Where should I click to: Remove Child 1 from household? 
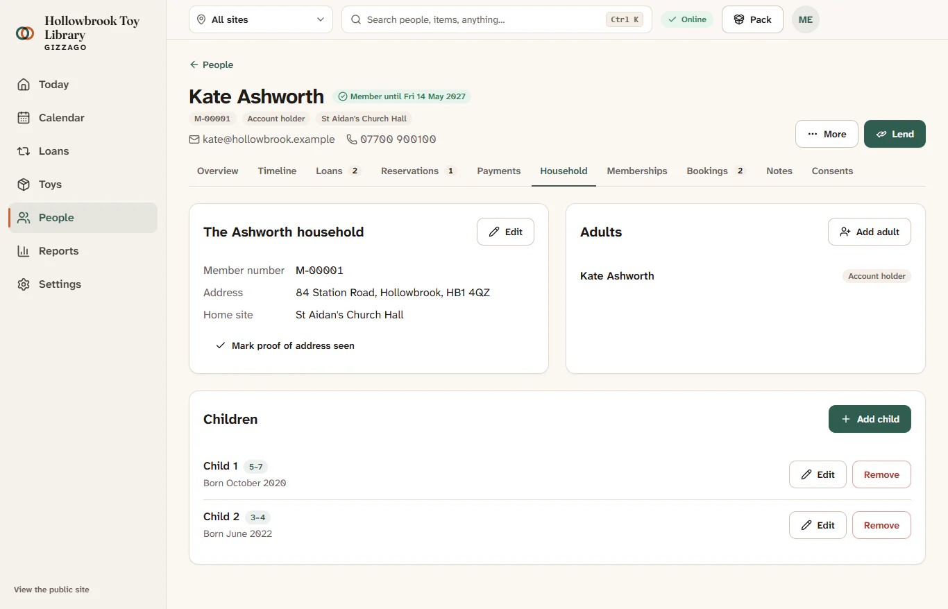[881, 474]
